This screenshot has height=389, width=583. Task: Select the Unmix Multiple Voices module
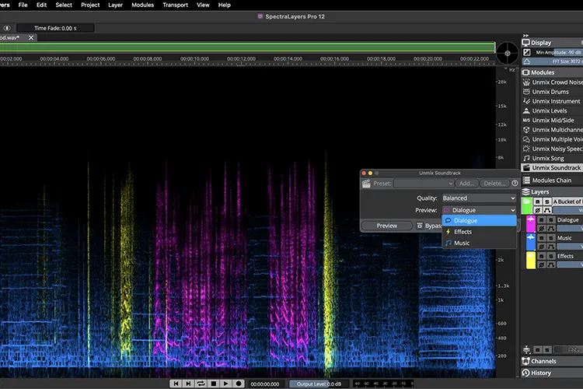(552, 139)
